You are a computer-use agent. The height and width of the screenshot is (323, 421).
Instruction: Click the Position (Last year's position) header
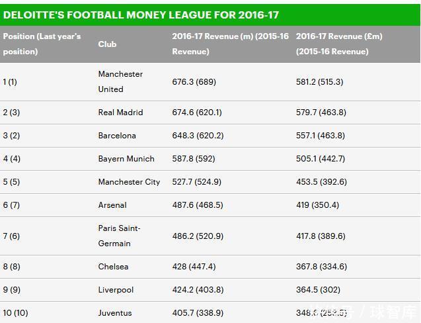(42, 44)
